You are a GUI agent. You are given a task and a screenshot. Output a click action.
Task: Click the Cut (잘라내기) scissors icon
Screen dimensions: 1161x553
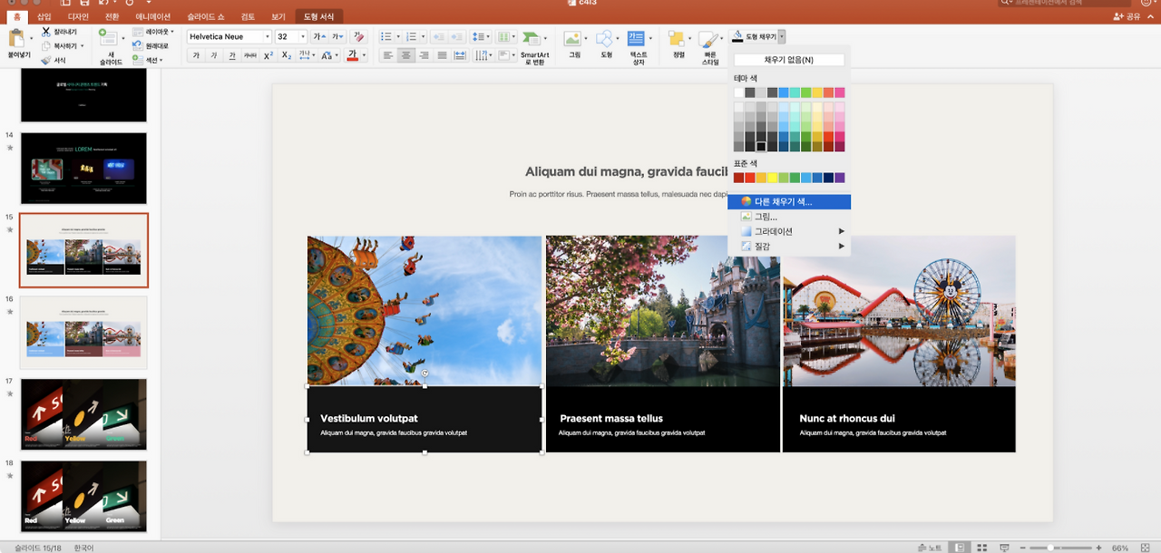(45, 32)
